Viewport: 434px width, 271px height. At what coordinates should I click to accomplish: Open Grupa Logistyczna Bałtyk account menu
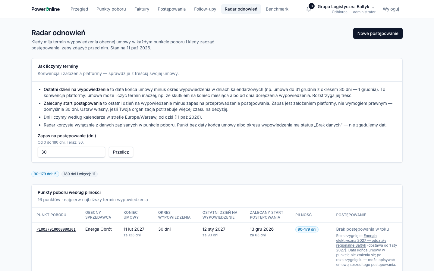pos(347,9)
